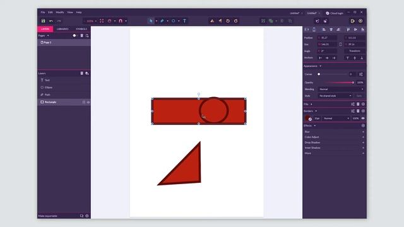Click the fit-to-screen zoom icon

click(102, 21)
